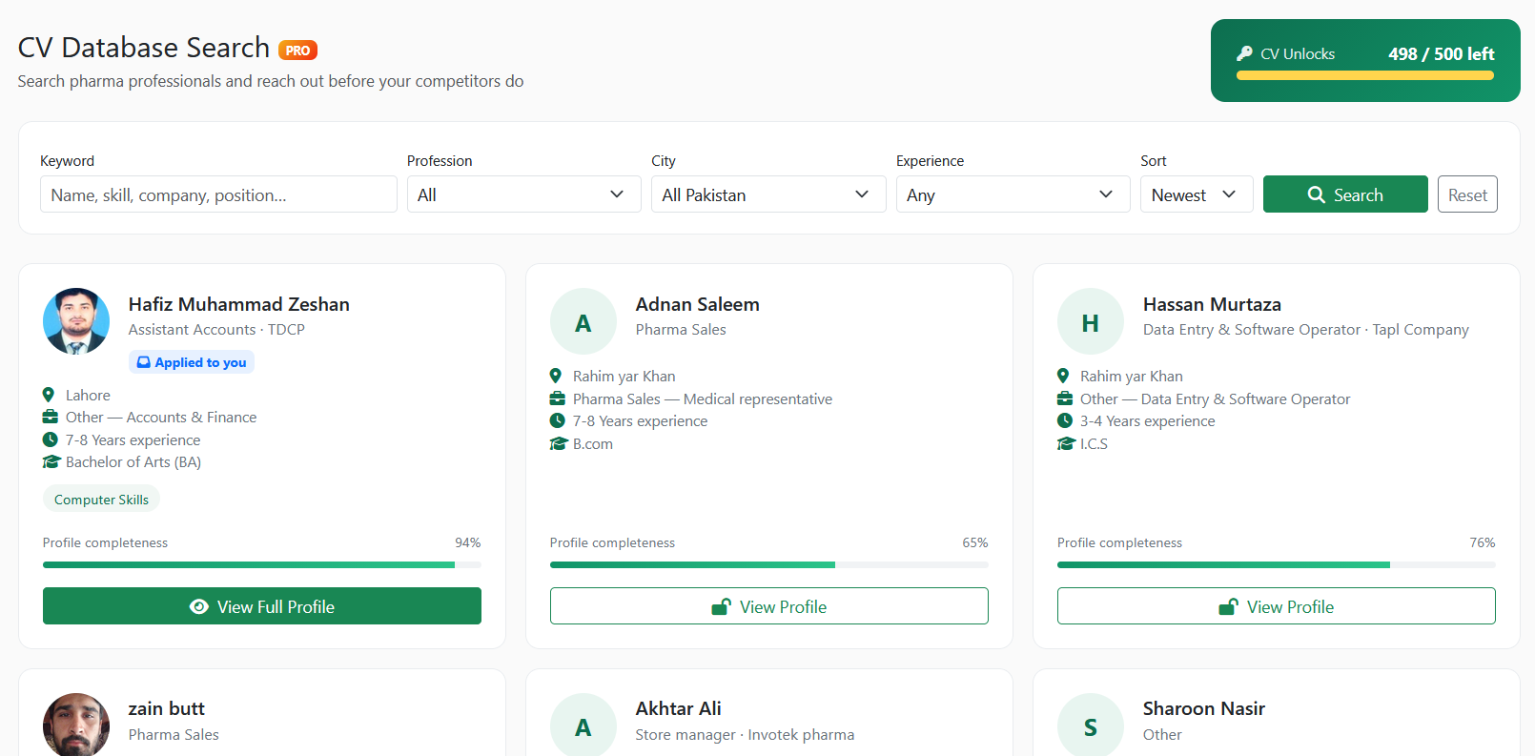This screenshot has height=756, width=1535.
Task: Open the Profession dropdown
Action: [x=523, y=194]
